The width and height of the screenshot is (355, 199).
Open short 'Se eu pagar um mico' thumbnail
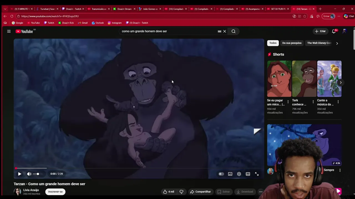[x=279, y=79]
